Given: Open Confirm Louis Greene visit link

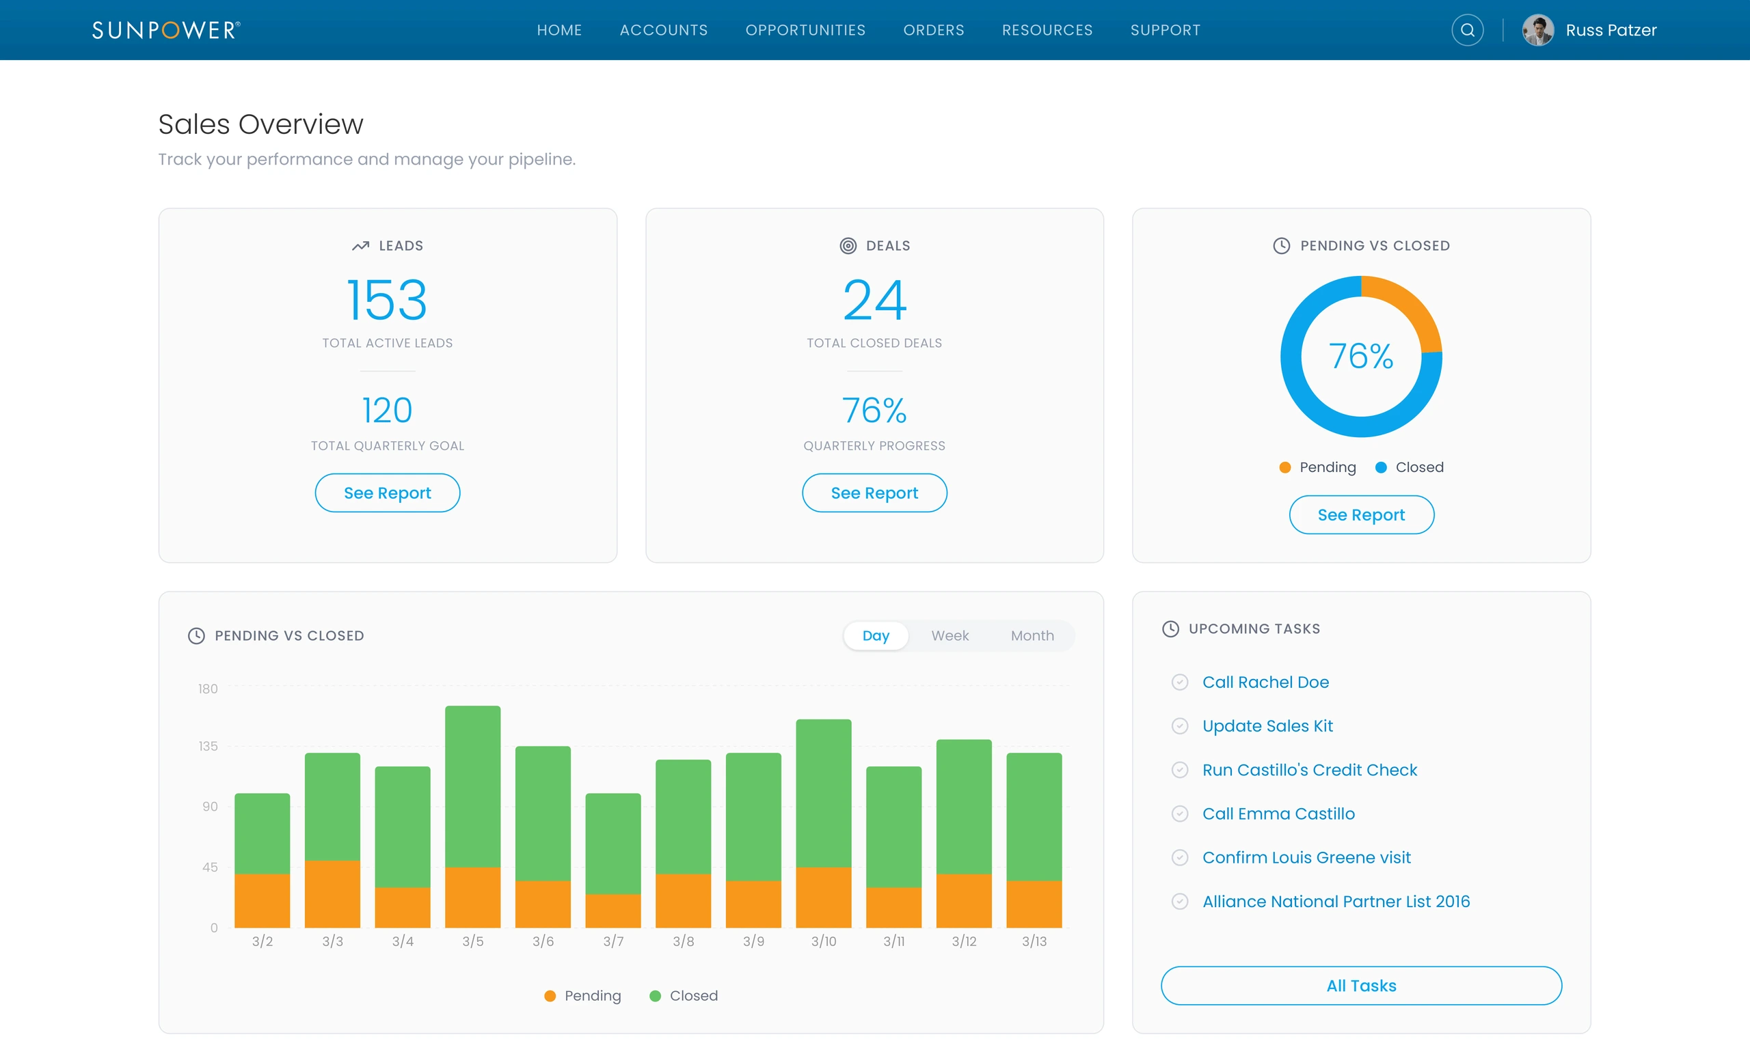Looking at the screenshot, I should (1306, 857).
